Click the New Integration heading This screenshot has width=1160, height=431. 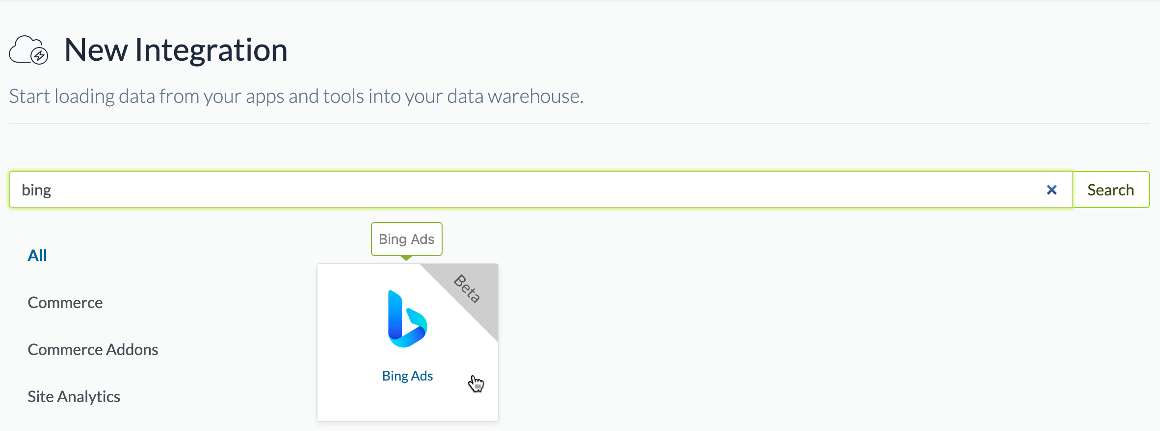pyautogui.click(x=176, y=50)
